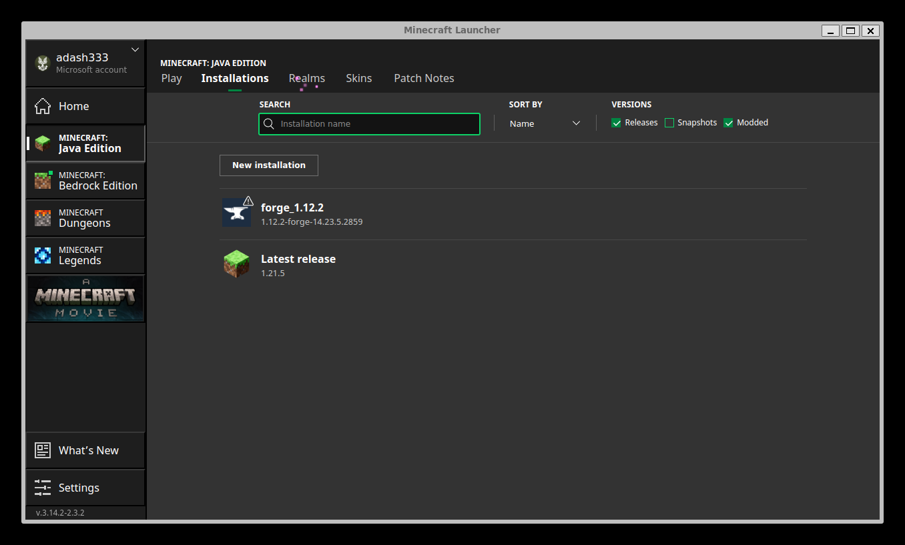Click the 1.21.5 version text
The height and width of the screenshot is (545, 905).
click(273, 273)
